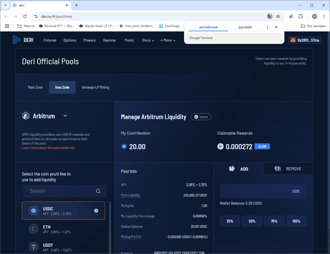The image size is (330, 254).
Task: Set amount to 50% of balance
Action: pos(252,221)
